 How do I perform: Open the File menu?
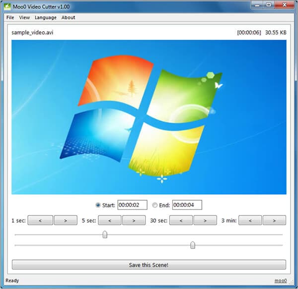point(10,18)
